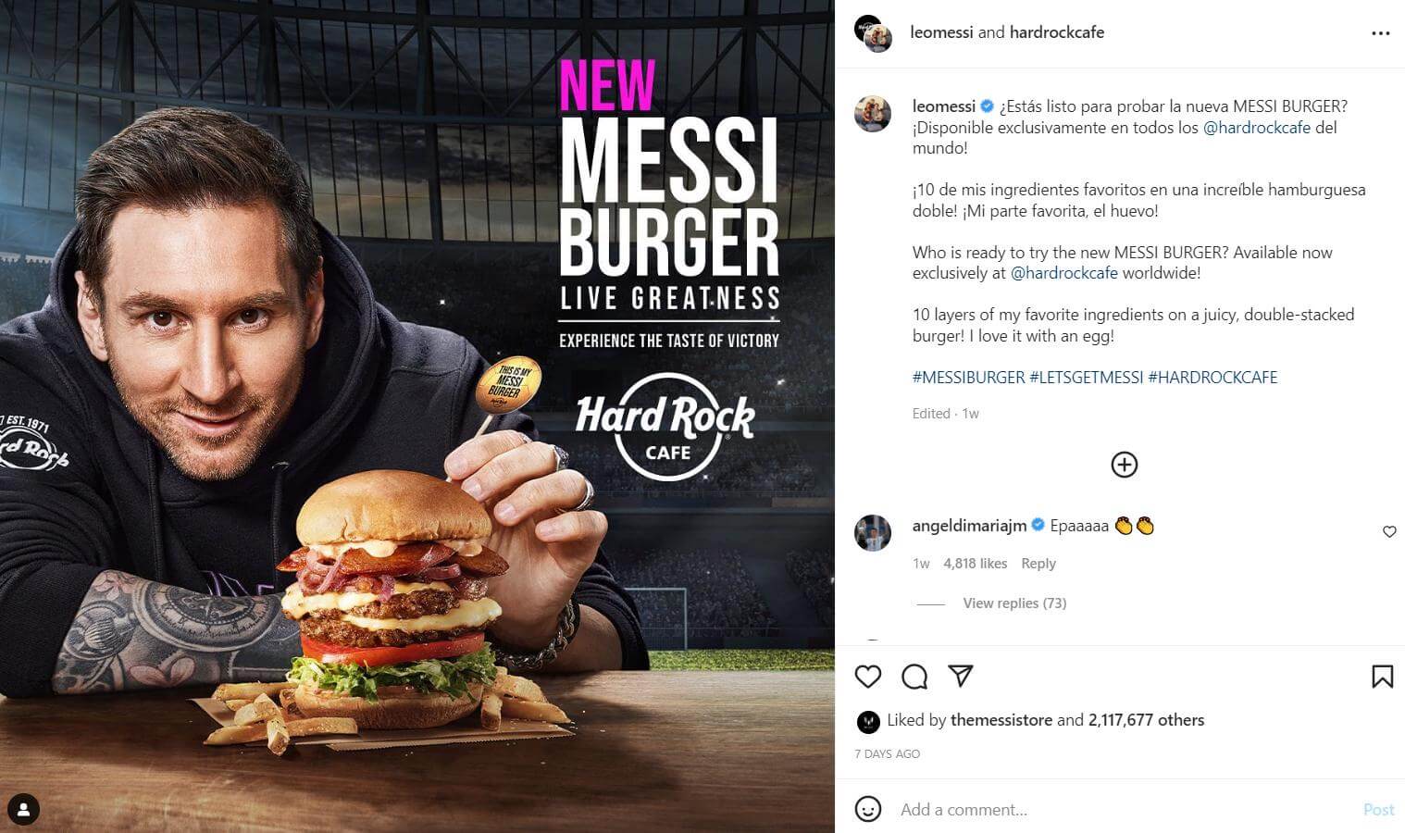This screenshot has width=1405, height=833.
Task: Open #LETSGETMESSI hashtag
Action: pyautogui.click(x=1086, y=378)
